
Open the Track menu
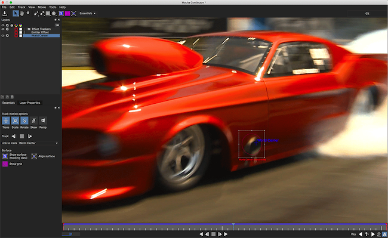21,7
